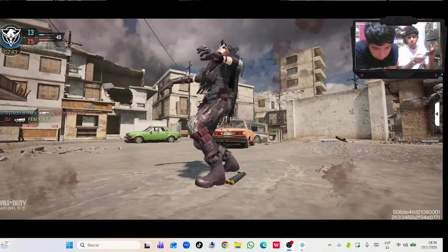Click the Buscar search box in taskbar
Image resolution: width=448 pixels, height=252 pixels.
click(108, 245)
